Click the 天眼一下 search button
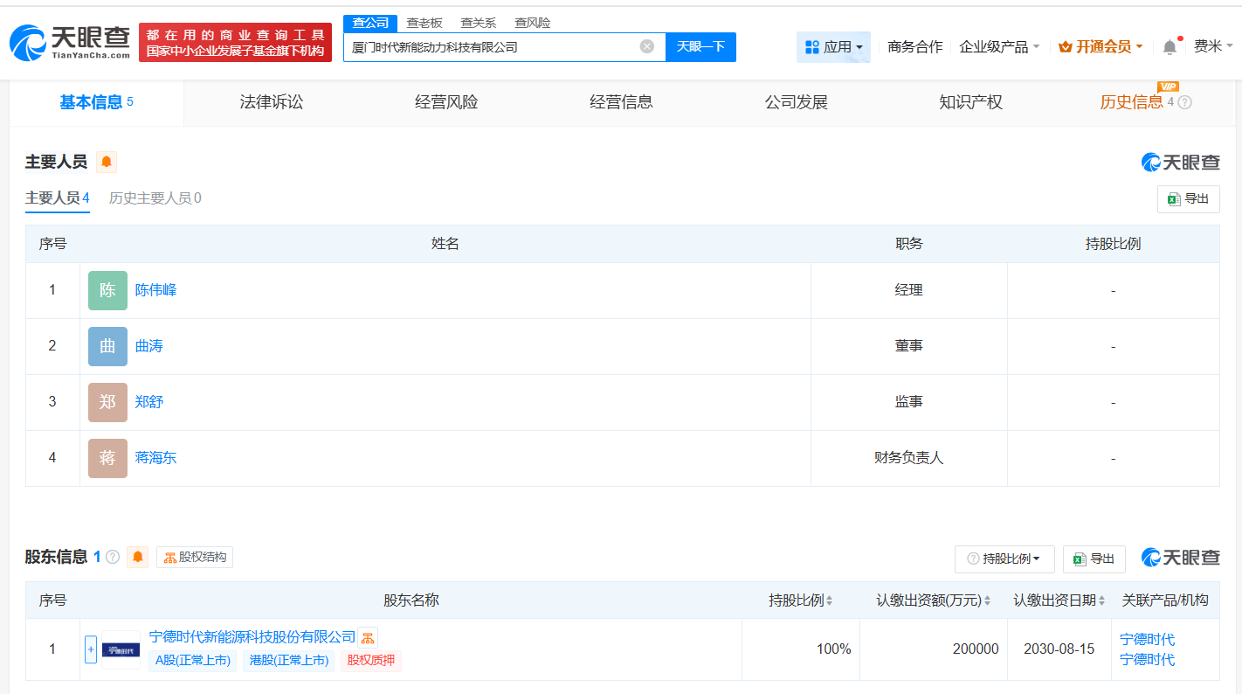This screenshot has height=694, width=1242. tap(700, 46)
